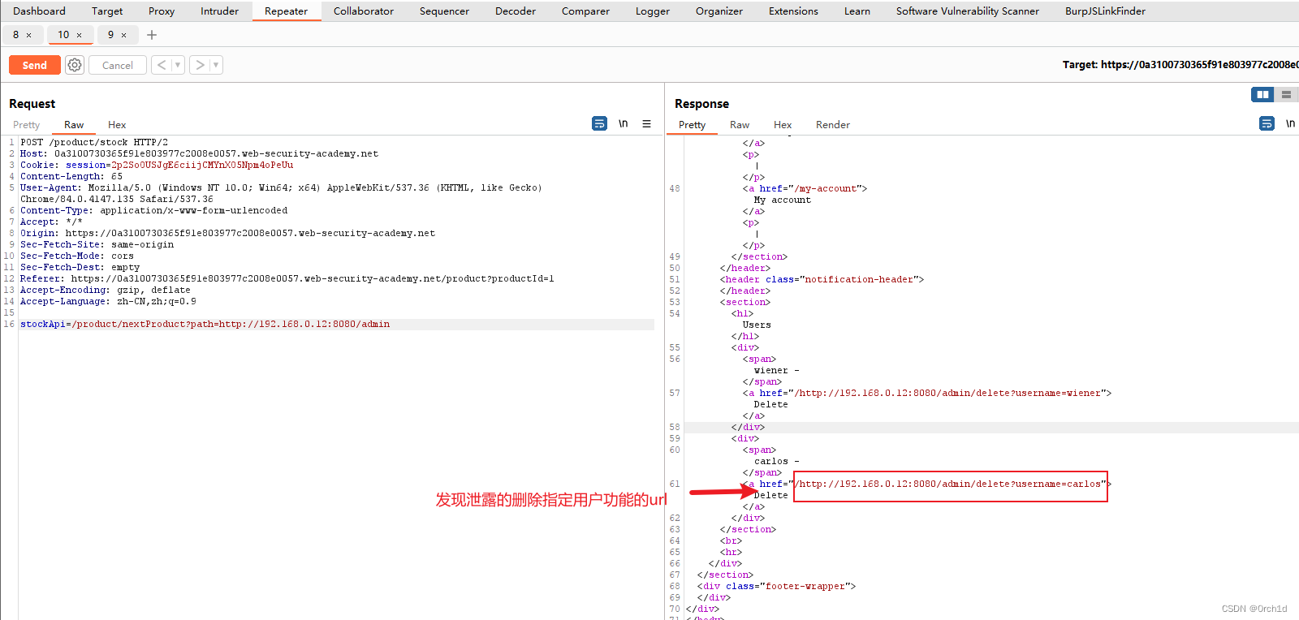Go forward to the next request in history
This screenshot has width=1299, height=620.
point(200,65)
